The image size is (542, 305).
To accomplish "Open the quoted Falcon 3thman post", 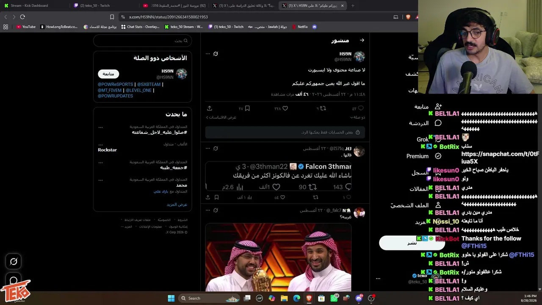I will (x=278, y=175).
